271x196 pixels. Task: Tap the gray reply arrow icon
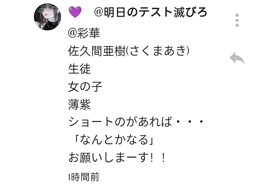tap(237, 58)
